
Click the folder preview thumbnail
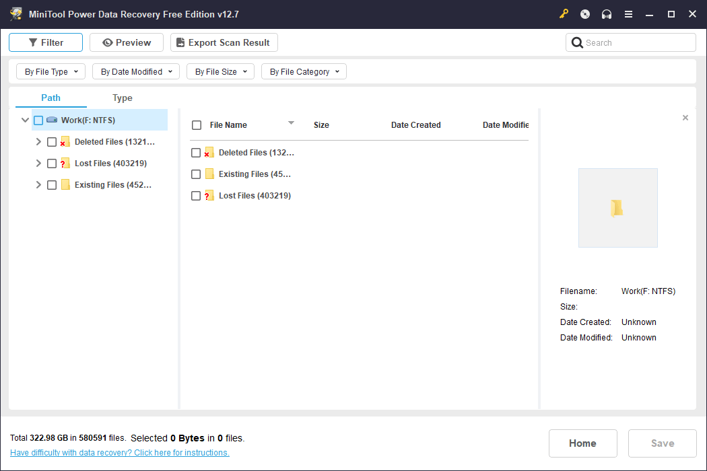[x=617, y=208]
